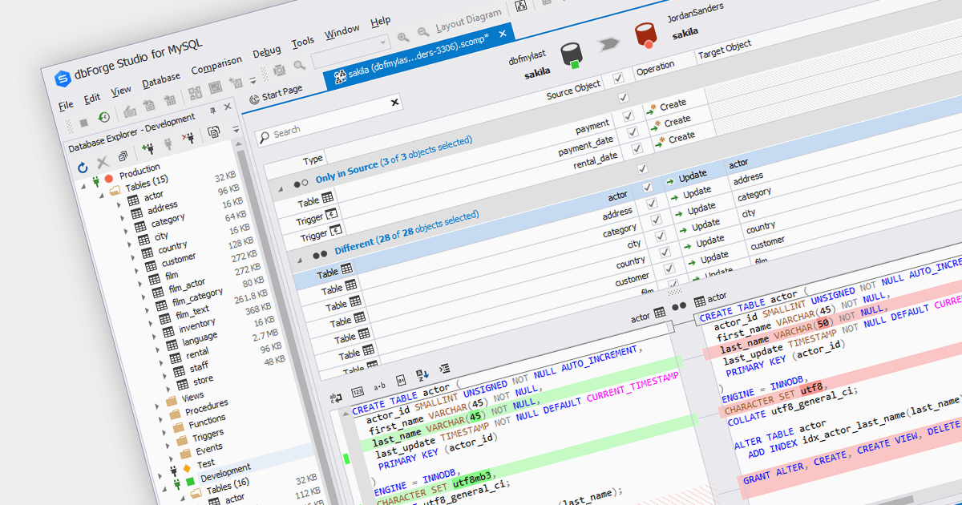Open the Comparison menu
The height and width of the screenshot is (505, 962).
pos(216,66)
